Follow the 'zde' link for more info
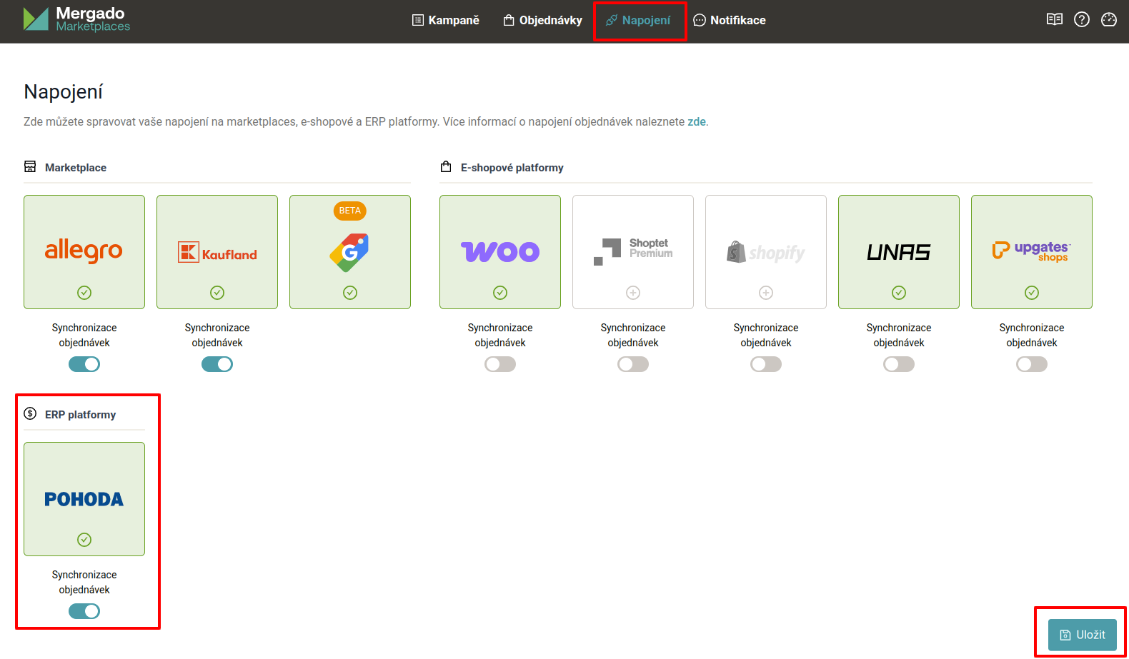The width and height of the screenshot is (1129, 659). coord(697,121)
